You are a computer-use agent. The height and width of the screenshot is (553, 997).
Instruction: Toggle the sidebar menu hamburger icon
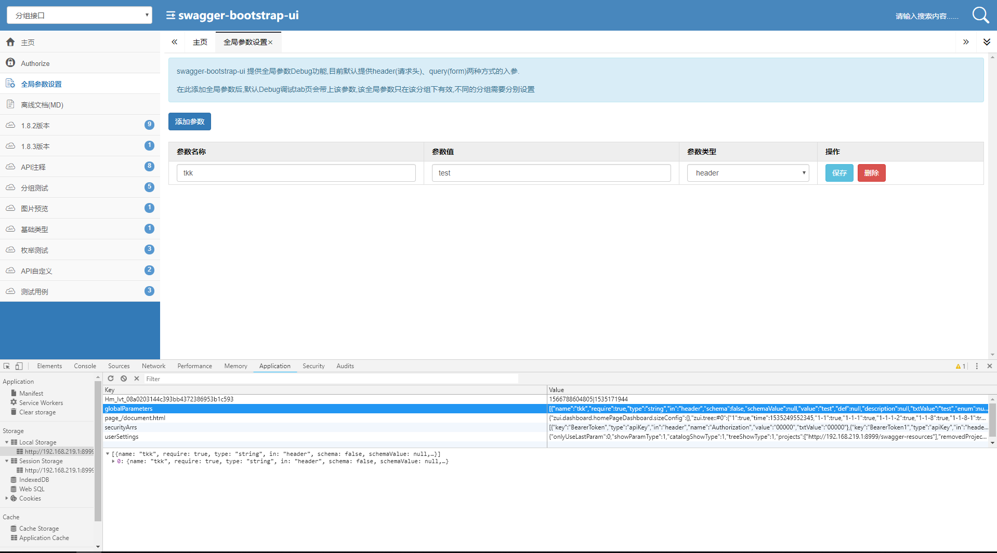[x=170, y=16]
